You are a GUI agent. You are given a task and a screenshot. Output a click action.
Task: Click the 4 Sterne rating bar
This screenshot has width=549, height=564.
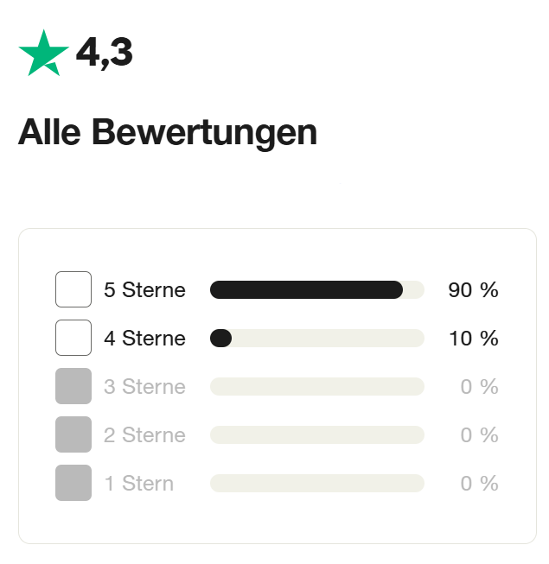pyautogui.click(x=316, y=339)
